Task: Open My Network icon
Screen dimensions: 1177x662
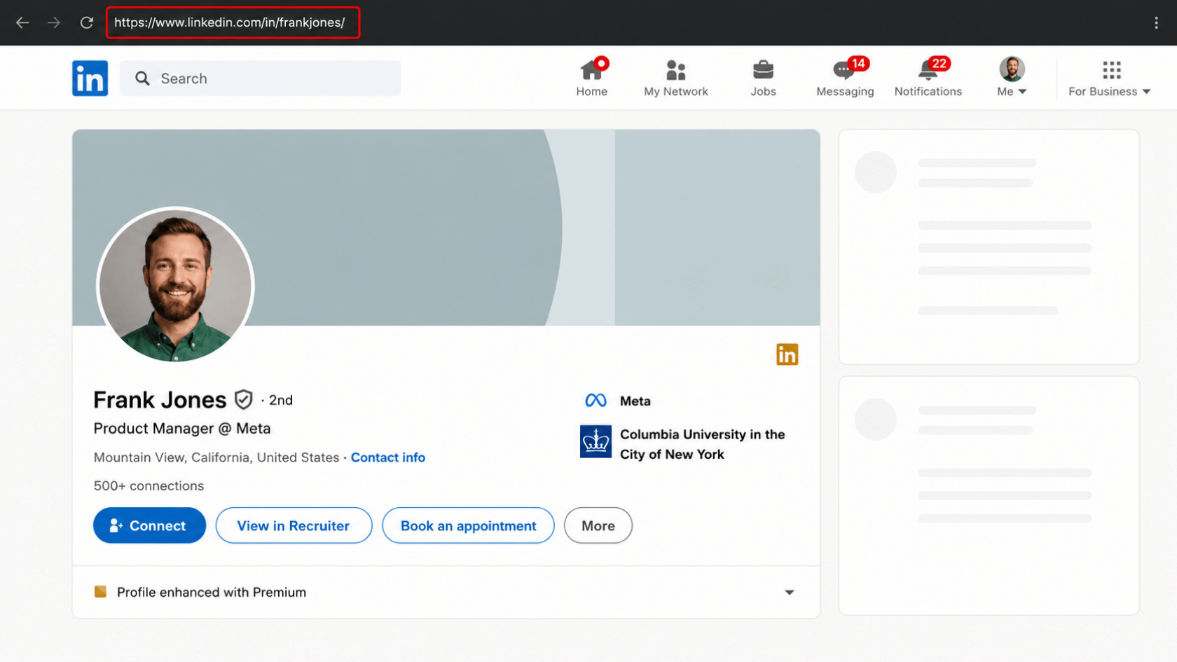Action: point(675,71)
